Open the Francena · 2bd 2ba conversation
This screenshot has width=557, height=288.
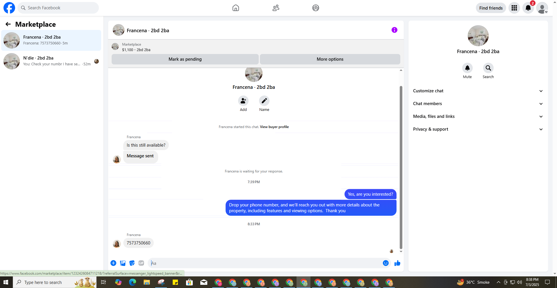pyautogui.click(x=51, y=40)
